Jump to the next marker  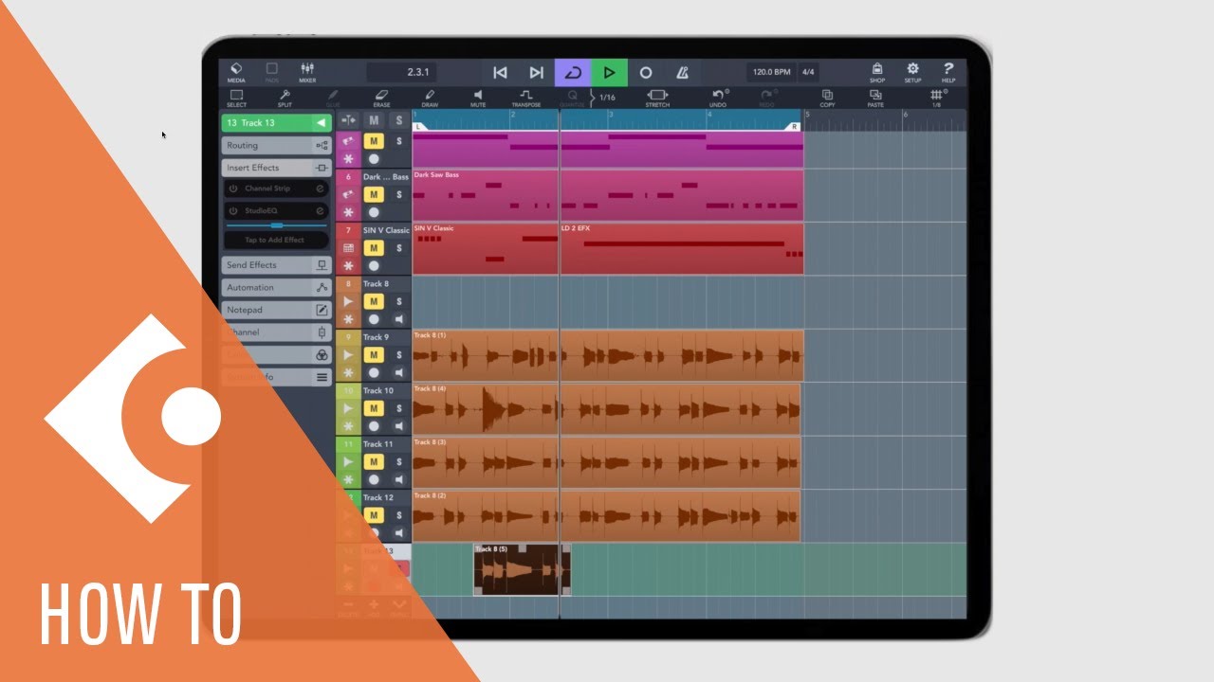pos(536,73)
